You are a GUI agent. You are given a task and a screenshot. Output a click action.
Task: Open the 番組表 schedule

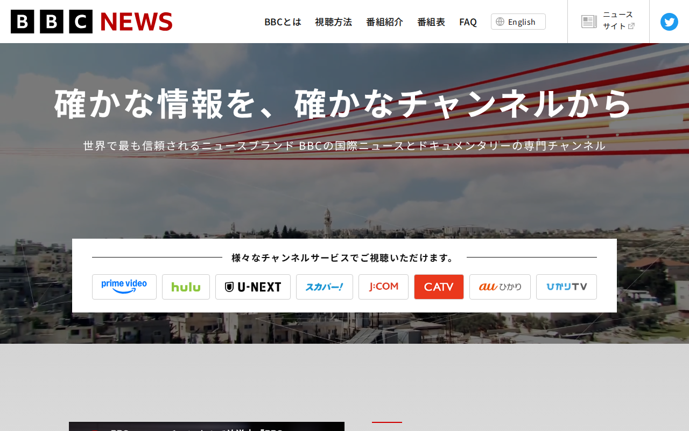point(431,22)
